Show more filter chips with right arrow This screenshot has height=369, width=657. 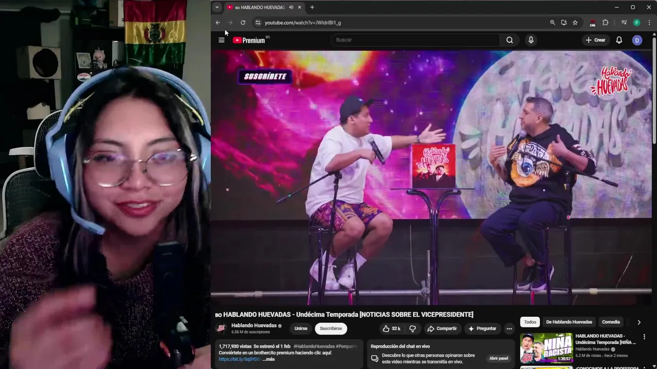click(x=639, y=322)
